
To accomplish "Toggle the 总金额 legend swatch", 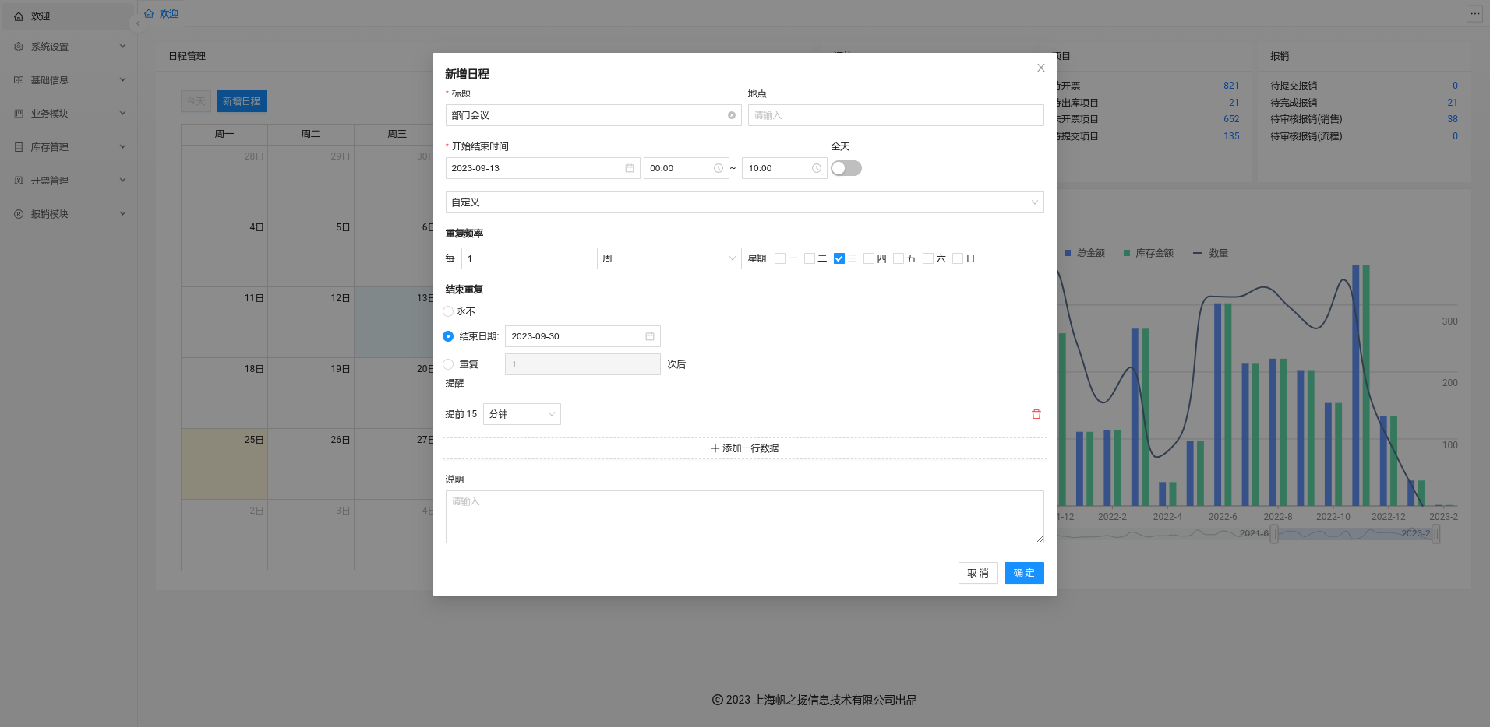I will 1068,253.
